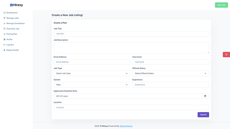Click the Hiresy briefcase logo icon
230x129 pixels.
[11, 5]
